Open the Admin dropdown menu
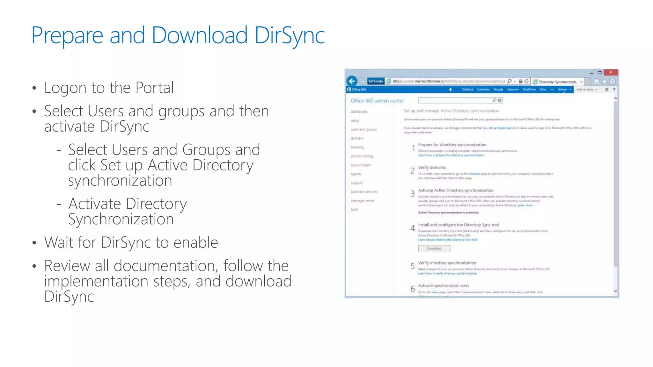The image size is (653, 367). pyautogui.click(x=564, y=90)
